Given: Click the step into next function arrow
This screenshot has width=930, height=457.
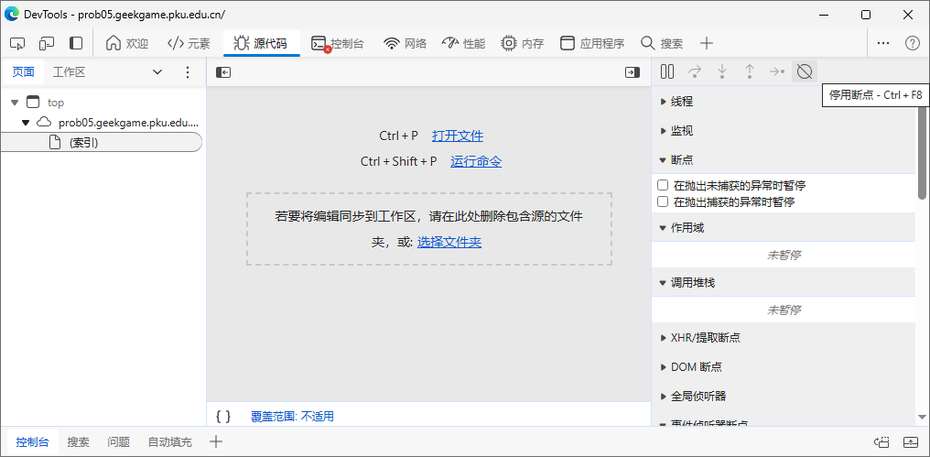Looking at the screenshot, I should point(722,71).
